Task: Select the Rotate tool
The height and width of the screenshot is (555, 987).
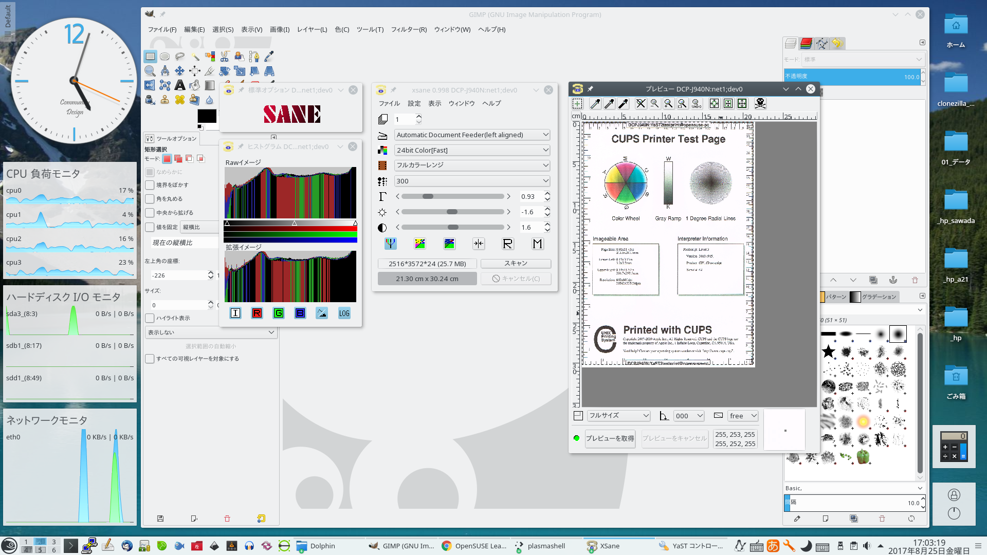Action: click(x=224, y=71)
